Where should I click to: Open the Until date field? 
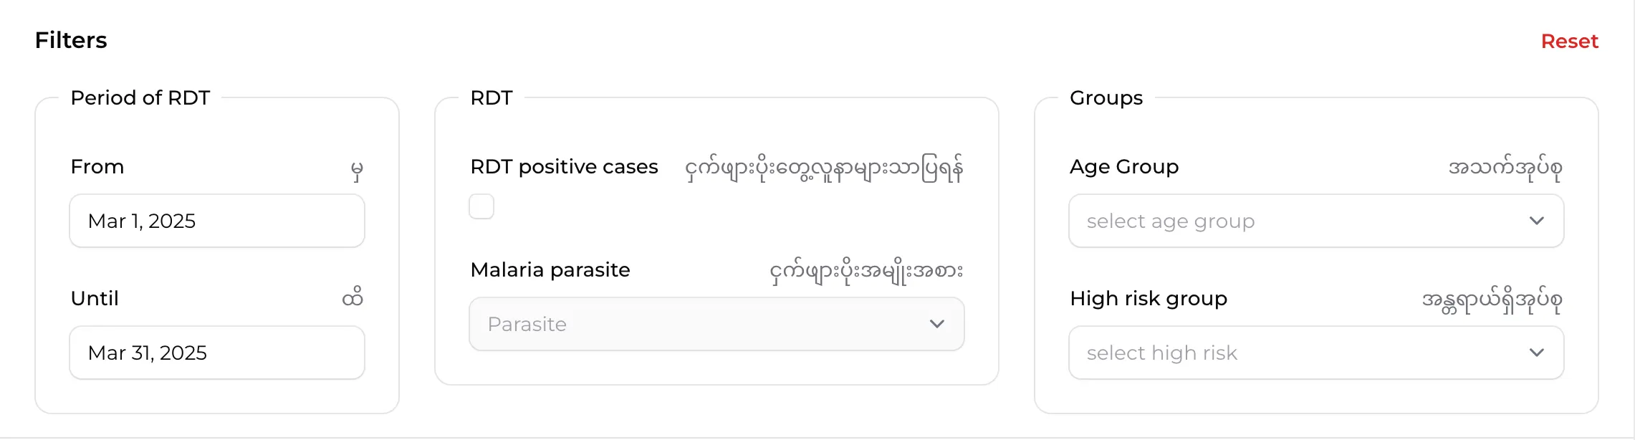pyautogui.click(x=216, y=353)
